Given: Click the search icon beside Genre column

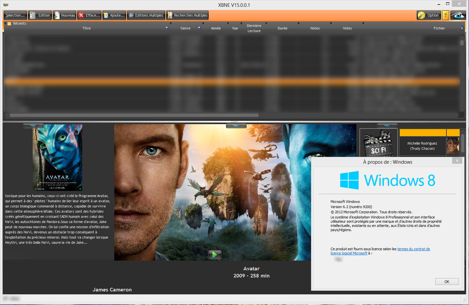Looking at the screenshot, I should [200, 28].
